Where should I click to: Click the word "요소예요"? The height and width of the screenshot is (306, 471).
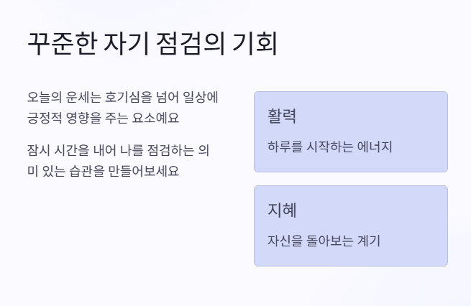[x=155, y=118]
